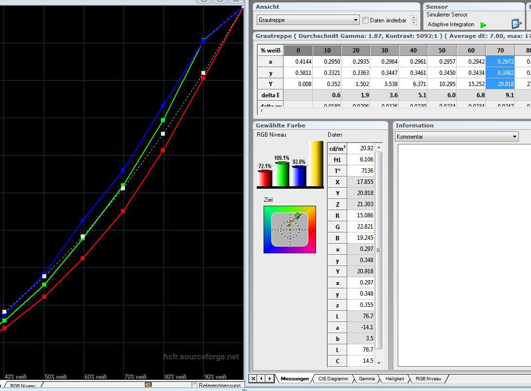Click the Ziel color target diagram
Screen dimensions: 531x391
[x=290, y=230]
